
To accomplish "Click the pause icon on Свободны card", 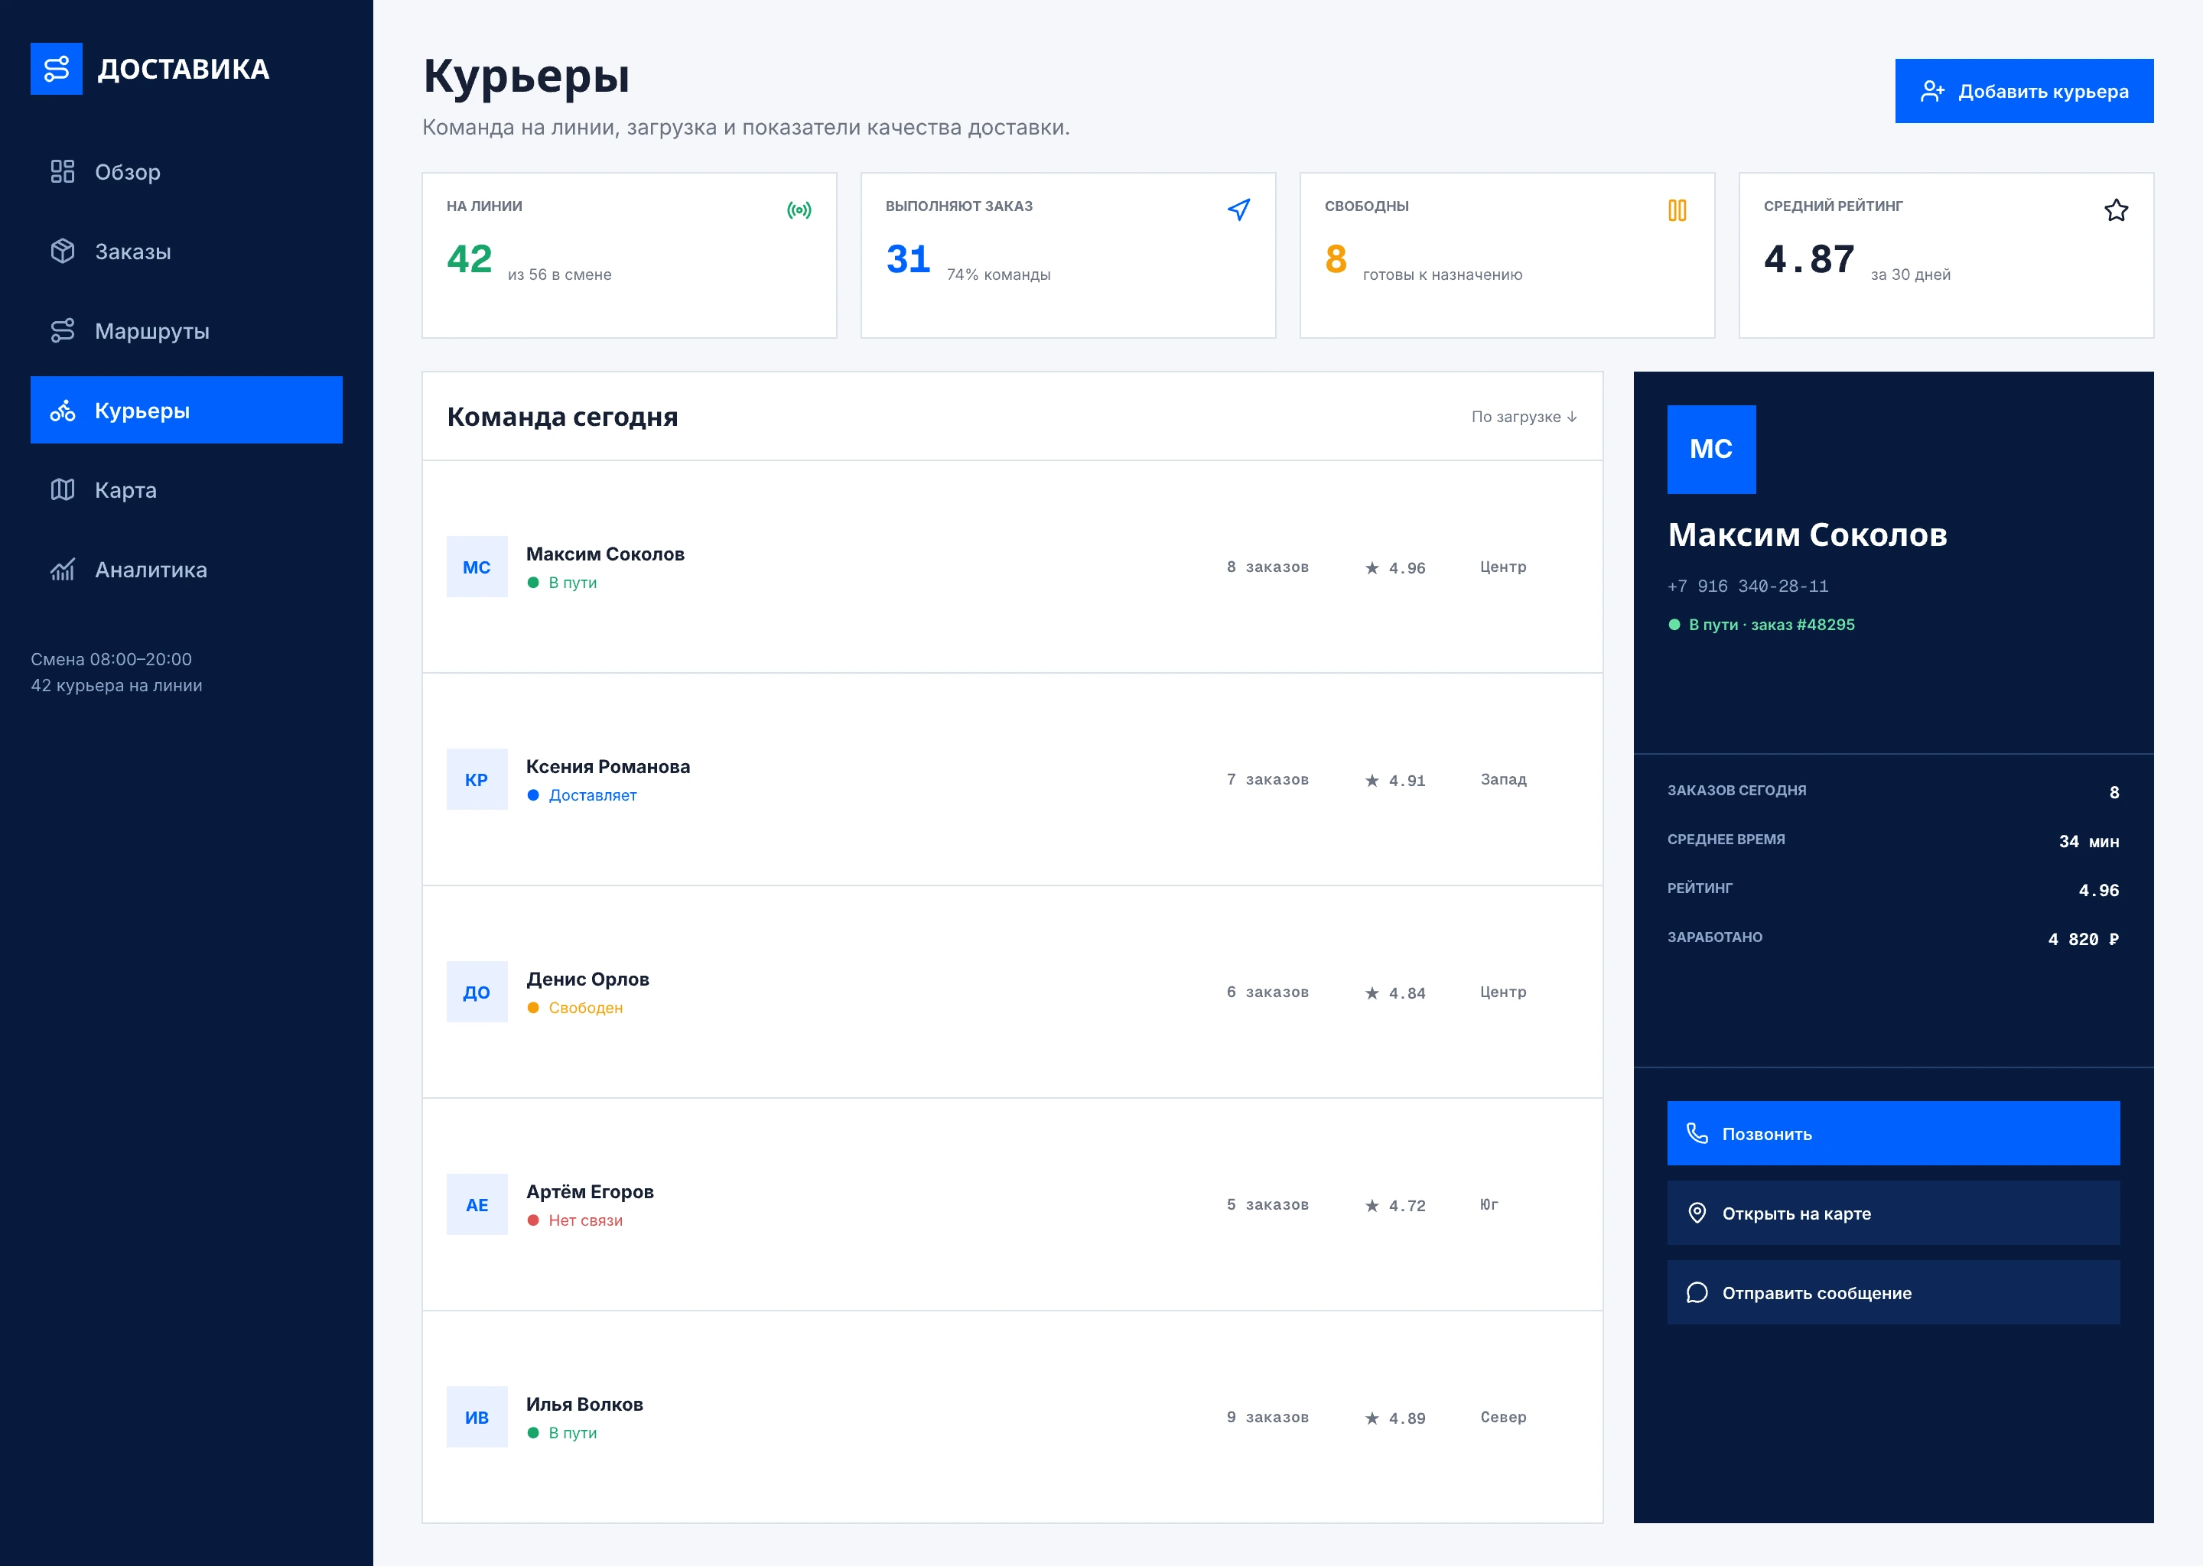I will [x=1677, y=210].
